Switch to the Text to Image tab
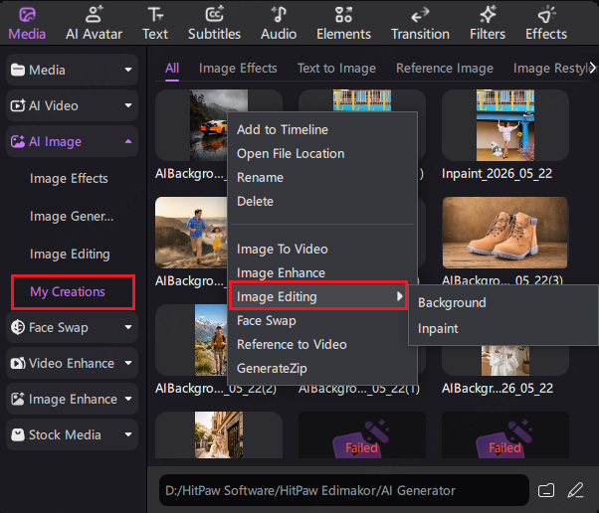Viewport: 599px width, 513px height. click(336, 69)
